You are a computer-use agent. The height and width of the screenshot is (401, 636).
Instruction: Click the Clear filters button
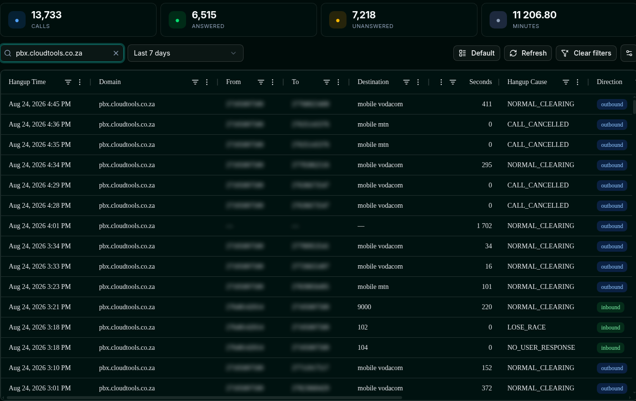[x=586, y=53]
